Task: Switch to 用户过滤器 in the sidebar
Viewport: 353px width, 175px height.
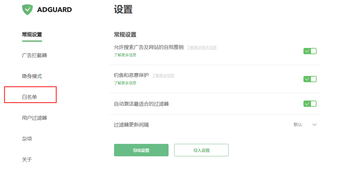Action: tap(34, 118)
